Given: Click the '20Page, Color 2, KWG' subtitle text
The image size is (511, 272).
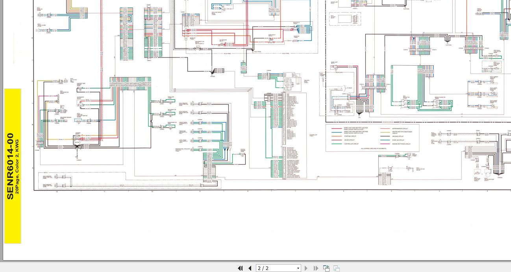Looking at the screenshot, I should coord(17,170).
